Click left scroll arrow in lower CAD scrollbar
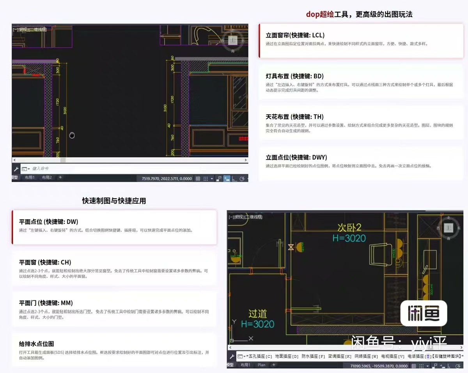 [230, 348]
